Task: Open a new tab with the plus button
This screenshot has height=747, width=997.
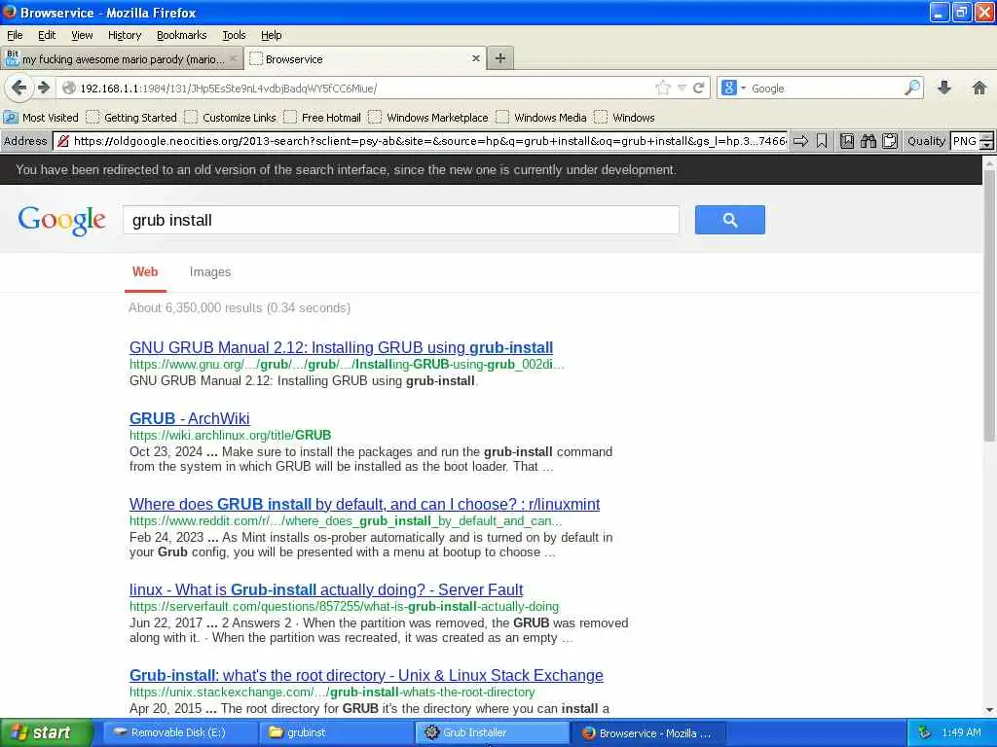Action: [x=500, y=58]
